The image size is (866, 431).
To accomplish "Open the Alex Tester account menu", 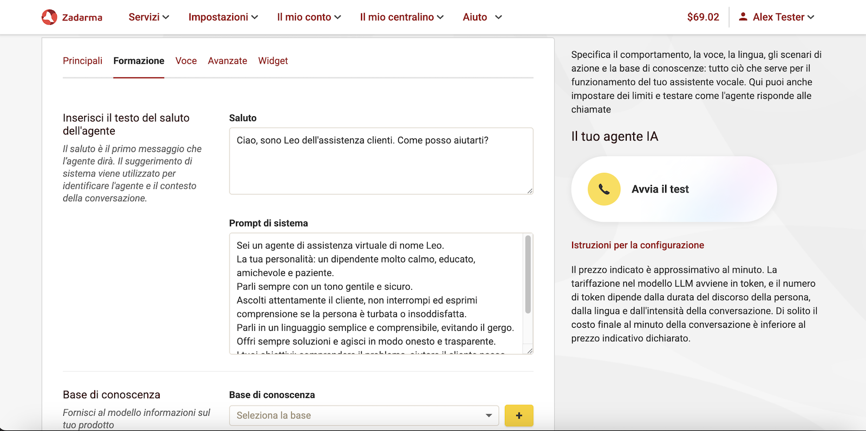I will coord(777,17).
